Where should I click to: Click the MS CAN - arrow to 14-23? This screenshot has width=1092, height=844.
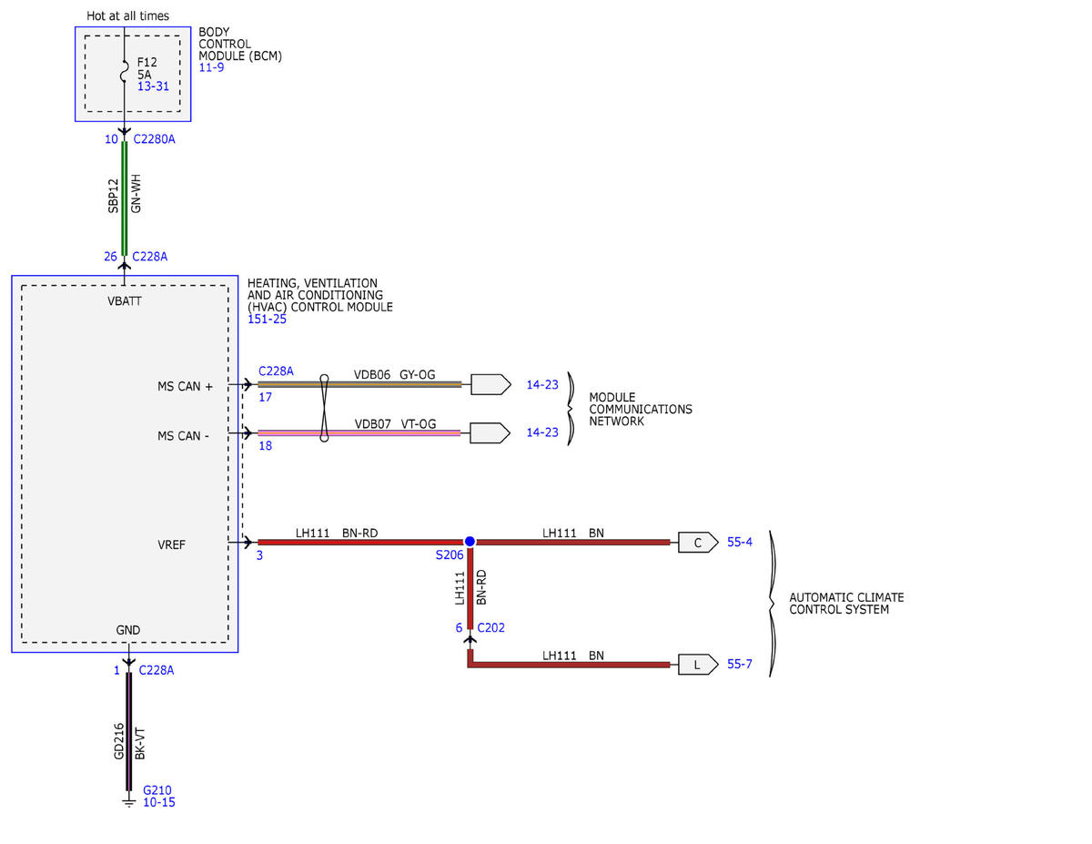coord(490,432)
